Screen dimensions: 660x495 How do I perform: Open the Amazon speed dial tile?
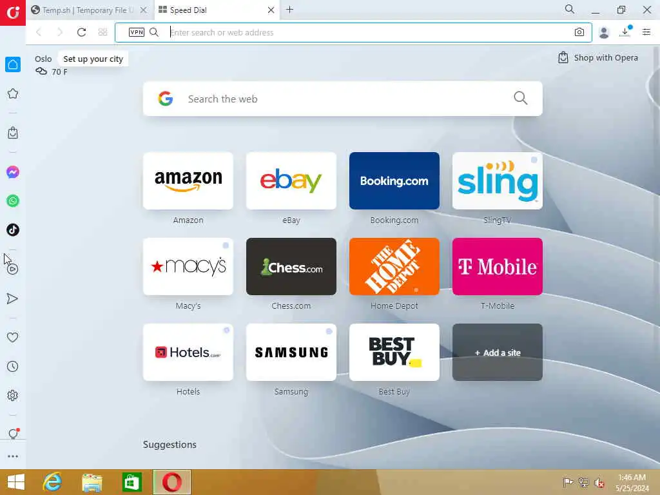pos(188,181)
